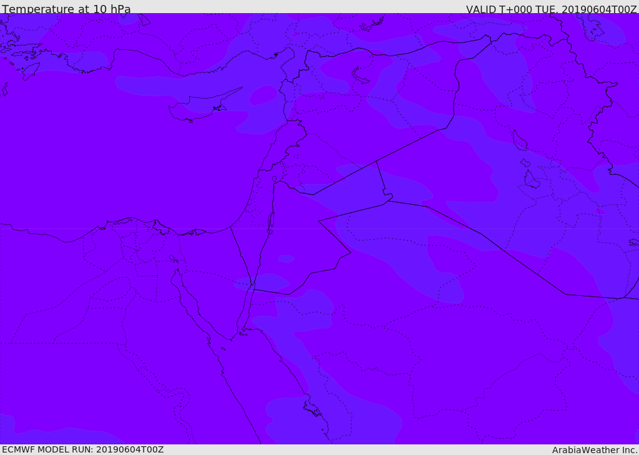Click the large island at the far left
Image resolution: width=639 pixels, height=455 pixels.
click(30, 71)
